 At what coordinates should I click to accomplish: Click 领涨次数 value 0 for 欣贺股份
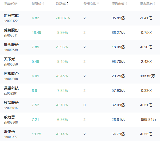click(x=84, y=105)
